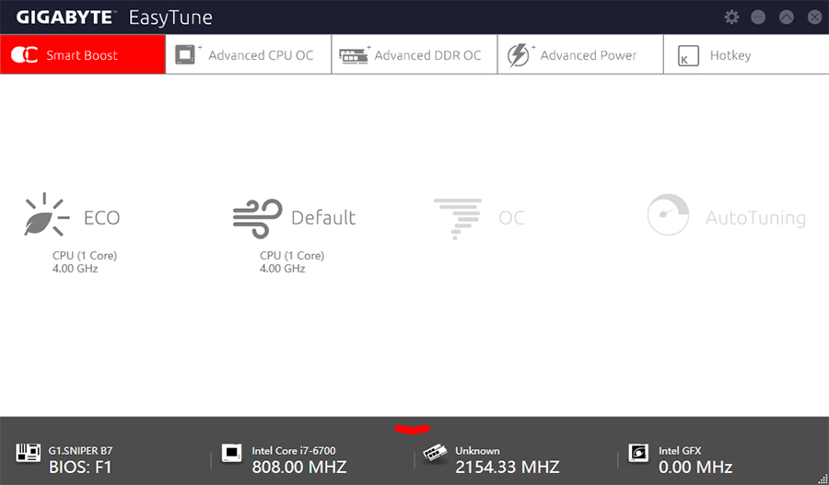829x485 pixels.
Task: Switch to the Smart Boost tab
Action: pyautogui.click(x=83, y=54)
